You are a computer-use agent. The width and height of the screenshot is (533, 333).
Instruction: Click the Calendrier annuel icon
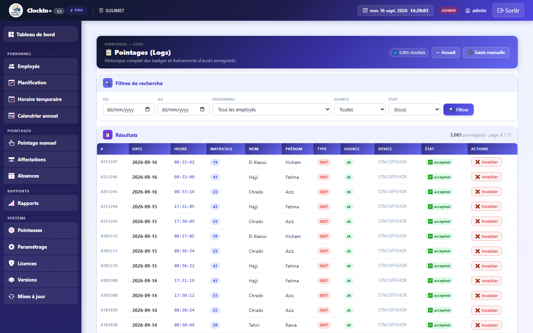pyautogui.click(x=11, y=116)
